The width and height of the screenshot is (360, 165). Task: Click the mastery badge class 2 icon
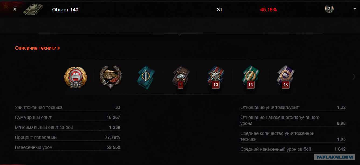329,9
